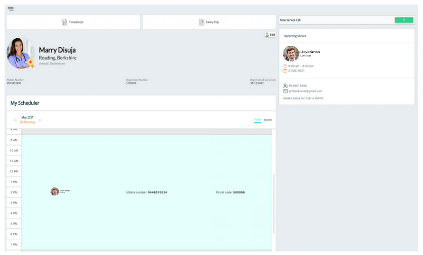Open the hamburger menu
Screen dimensions: 423x255
tap(11, 9)
